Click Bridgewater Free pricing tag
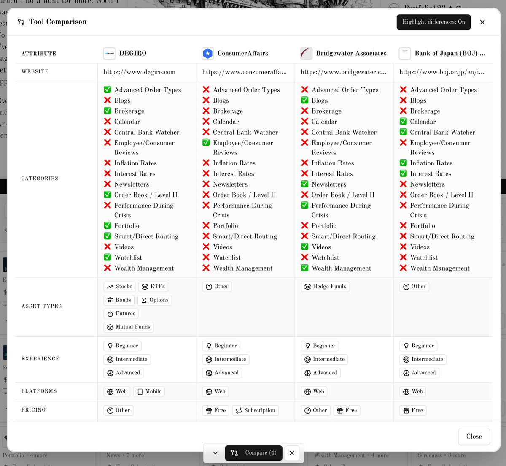The height and width of the screenshot is (466, 506). (x=347, y=411)
